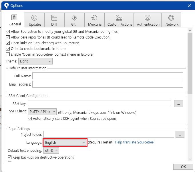
Task: Toggle Allow Sourcetree to modify global config files
Action: [8, 32]
